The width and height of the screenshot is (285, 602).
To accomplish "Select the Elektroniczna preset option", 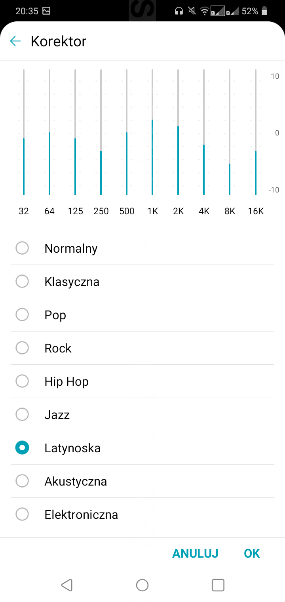I will pyautogui.click(x=22, y=514).
